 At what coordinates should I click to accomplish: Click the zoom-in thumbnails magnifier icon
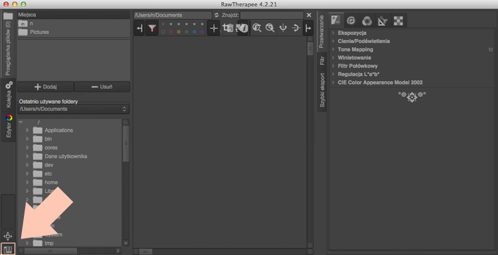(270, 28)
